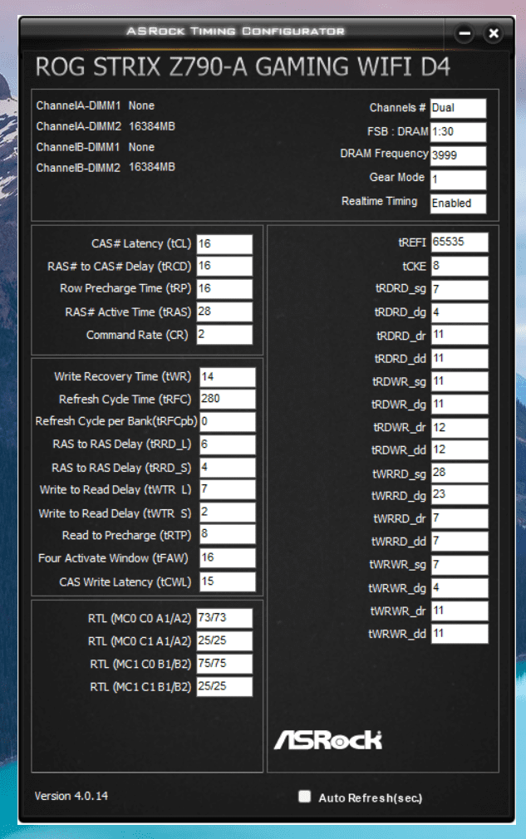This screenshot has width=526, height=839.
Task: Click the CAS Write Latency (tCWL) field
Action: pos(228,581)
